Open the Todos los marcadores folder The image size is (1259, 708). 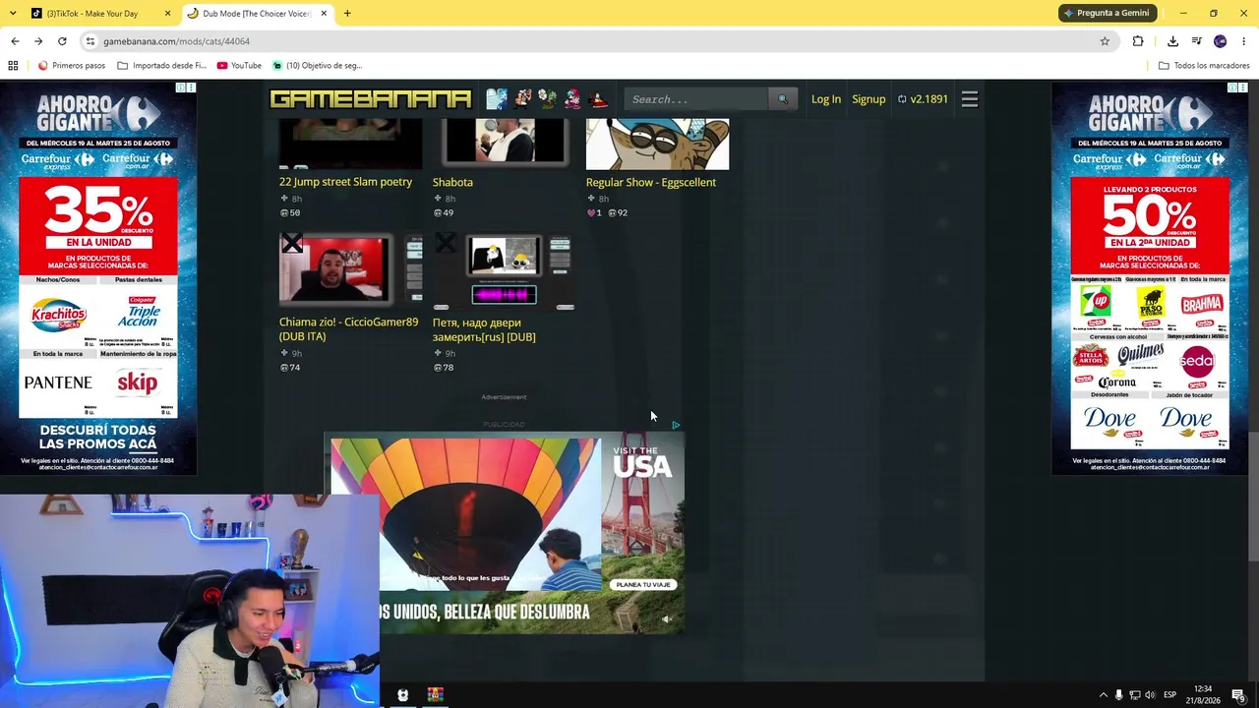pyautogui.click(x=1204, y=66)
